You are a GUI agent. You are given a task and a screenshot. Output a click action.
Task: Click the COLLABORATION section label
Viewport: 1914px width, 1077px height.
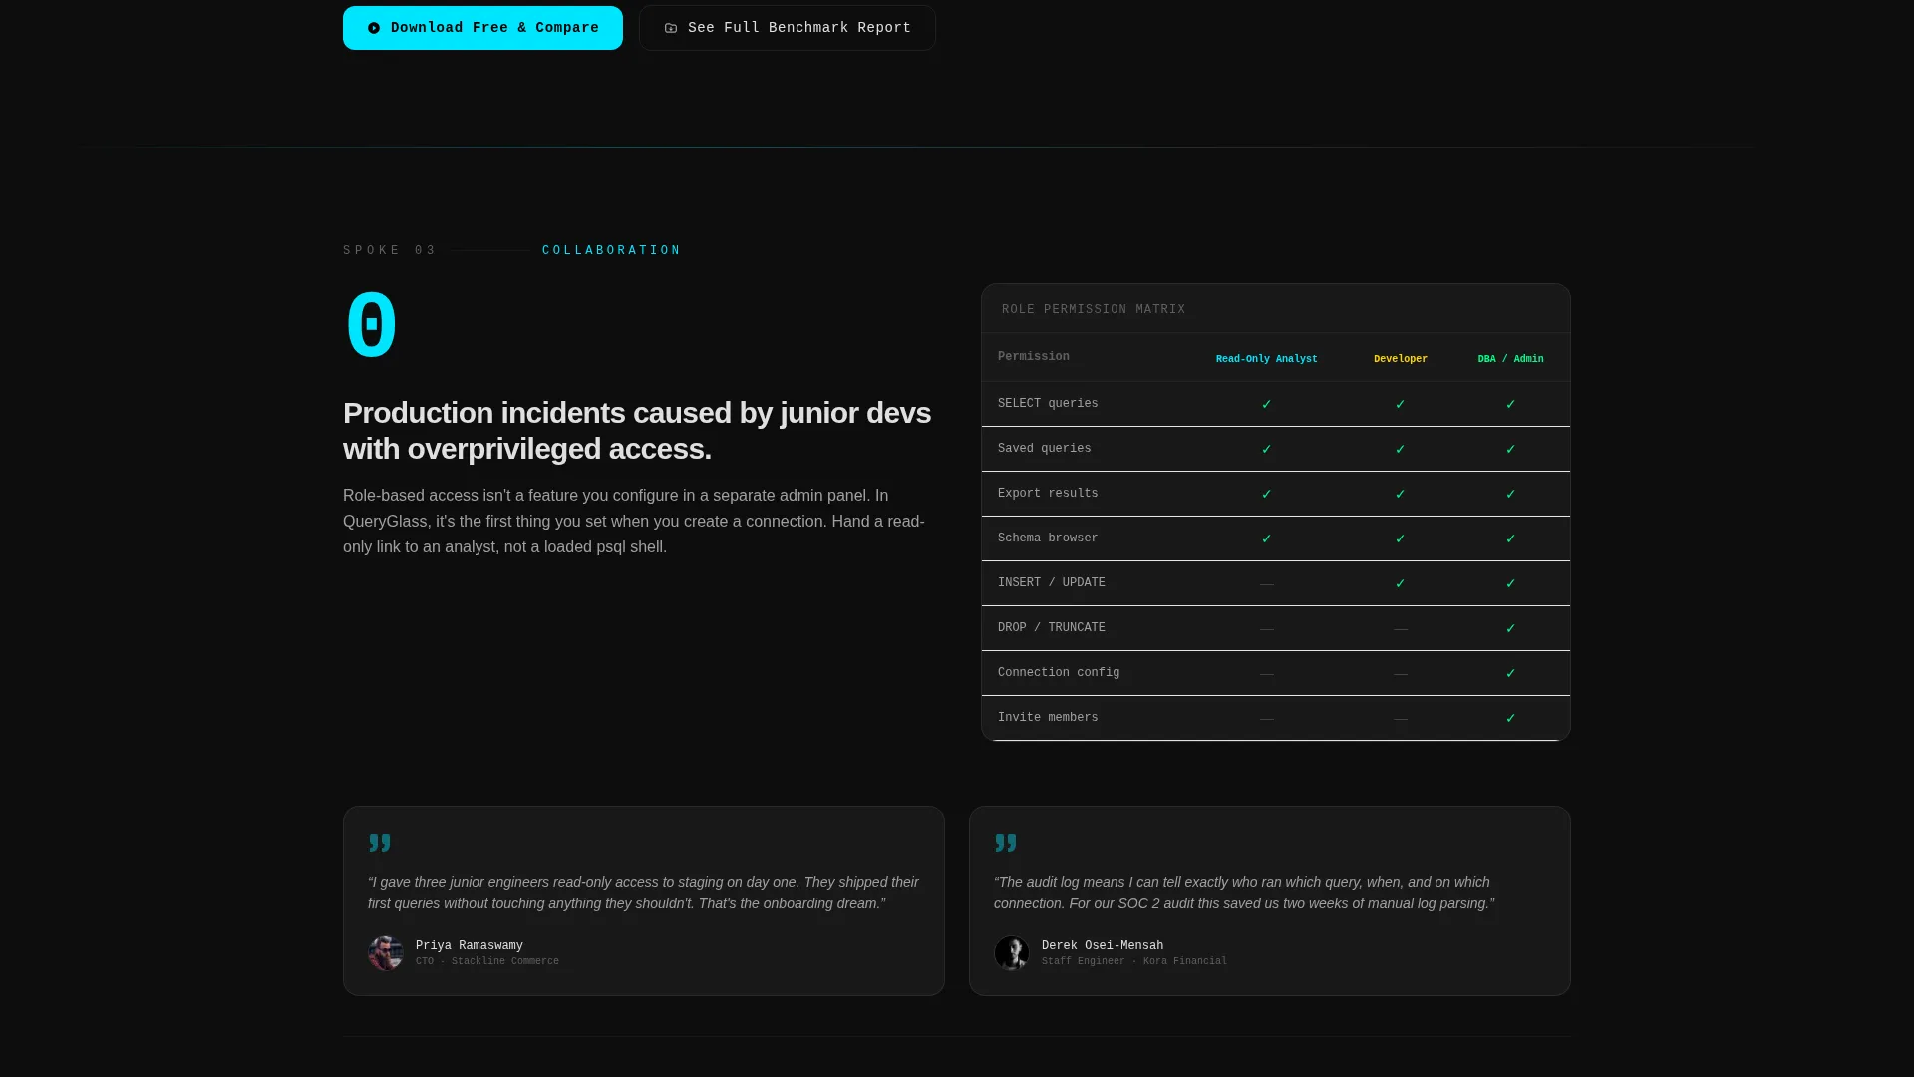pos(611,251)
